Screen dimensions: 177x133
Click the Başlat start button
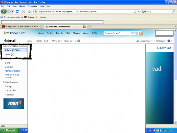point(9,130)
